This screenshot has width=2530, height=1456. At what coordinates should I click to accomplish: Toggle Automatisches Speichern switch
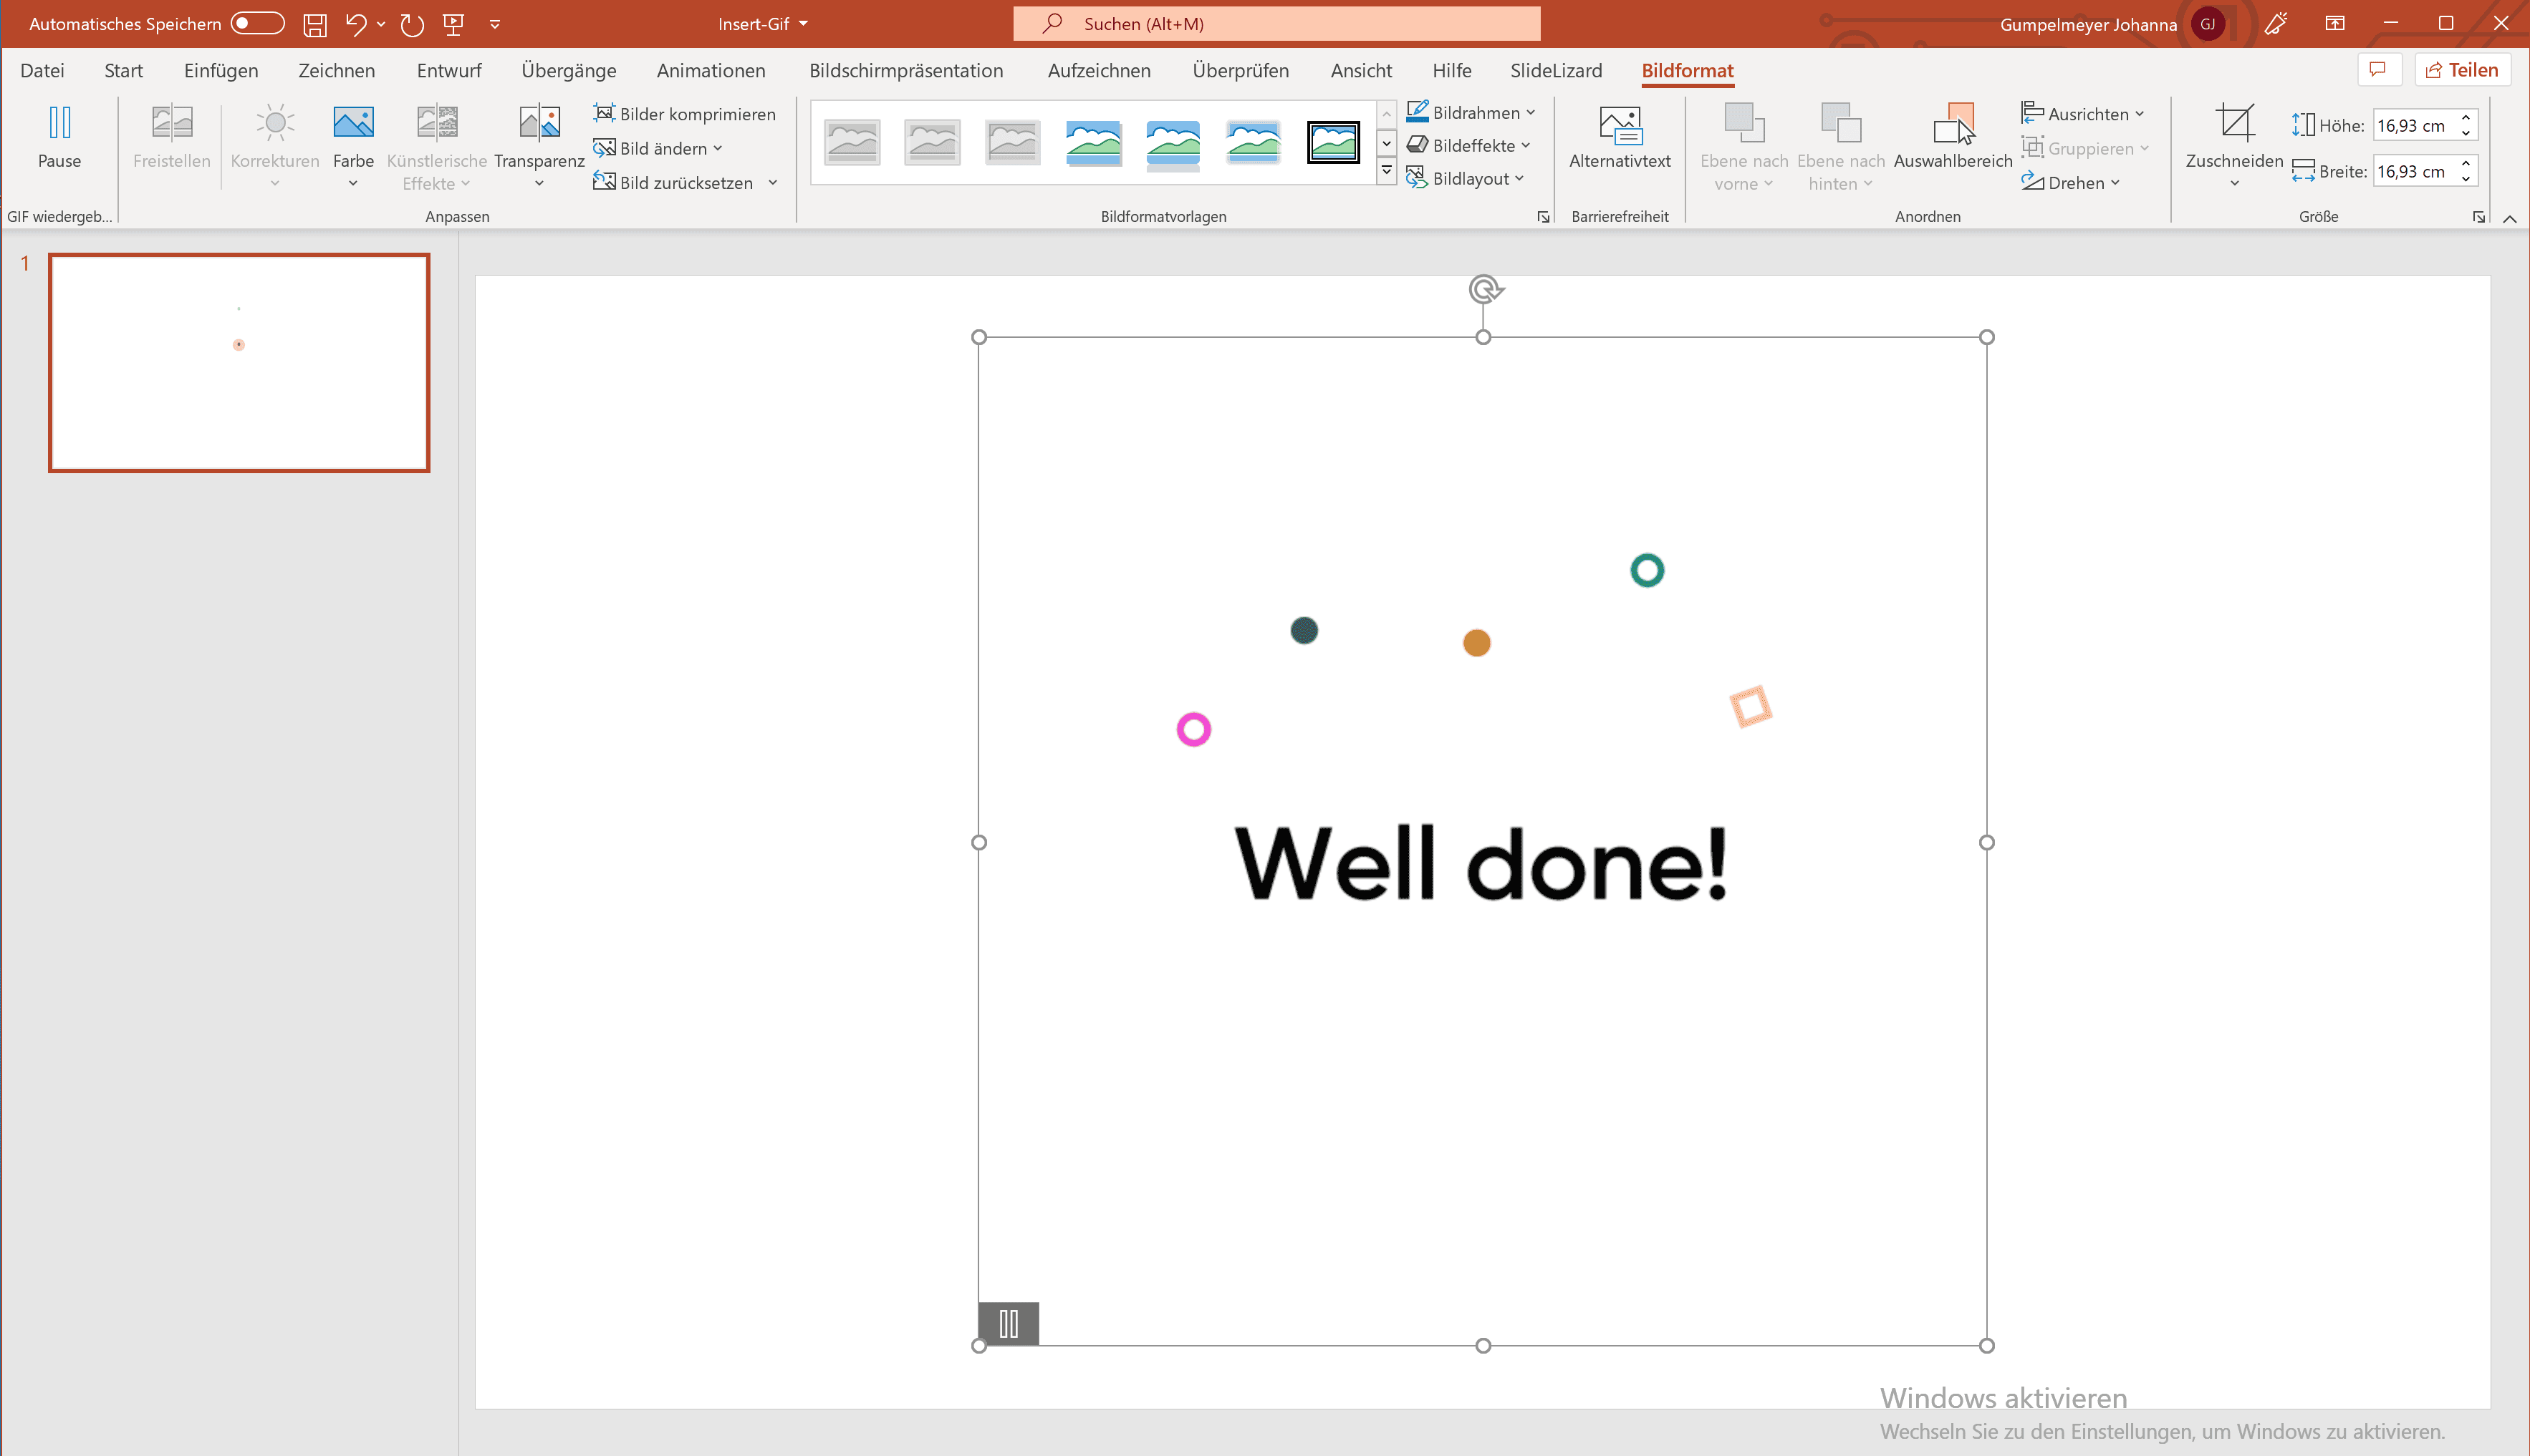click(257, 24)
